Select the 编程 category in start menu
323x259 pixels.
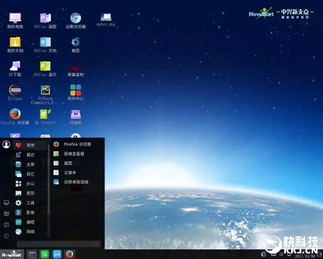tap(30, 222)
